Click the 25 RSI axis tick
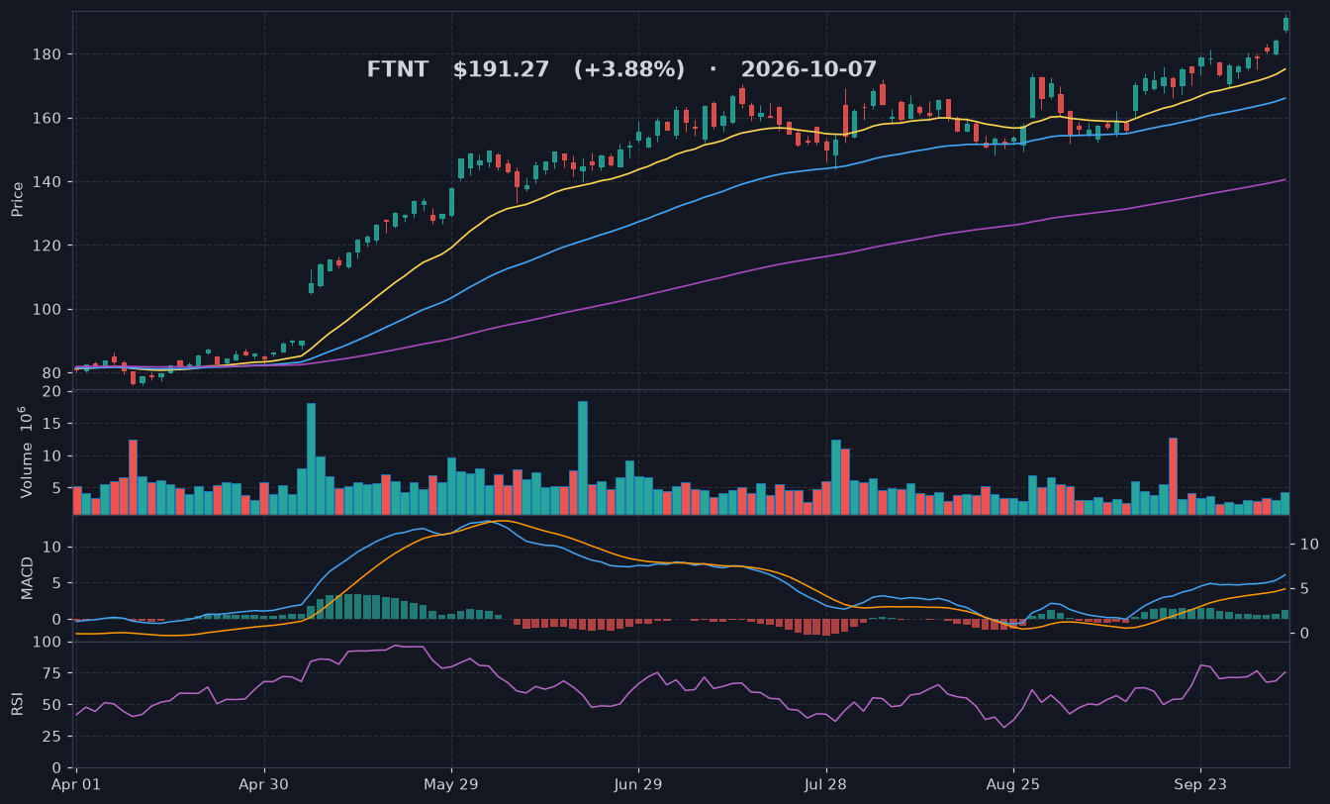This screenshot has width=1330, height=804. click(x=53, y=737)
